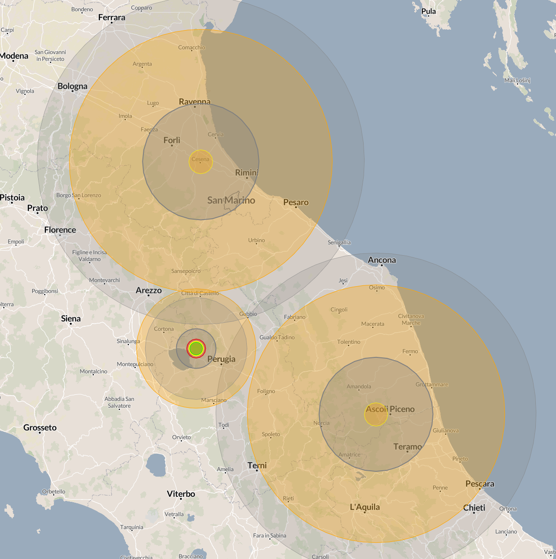The image size is (556, 559).
Task: Click the green detonation marker near Perugia
Action: pos(196,348)
